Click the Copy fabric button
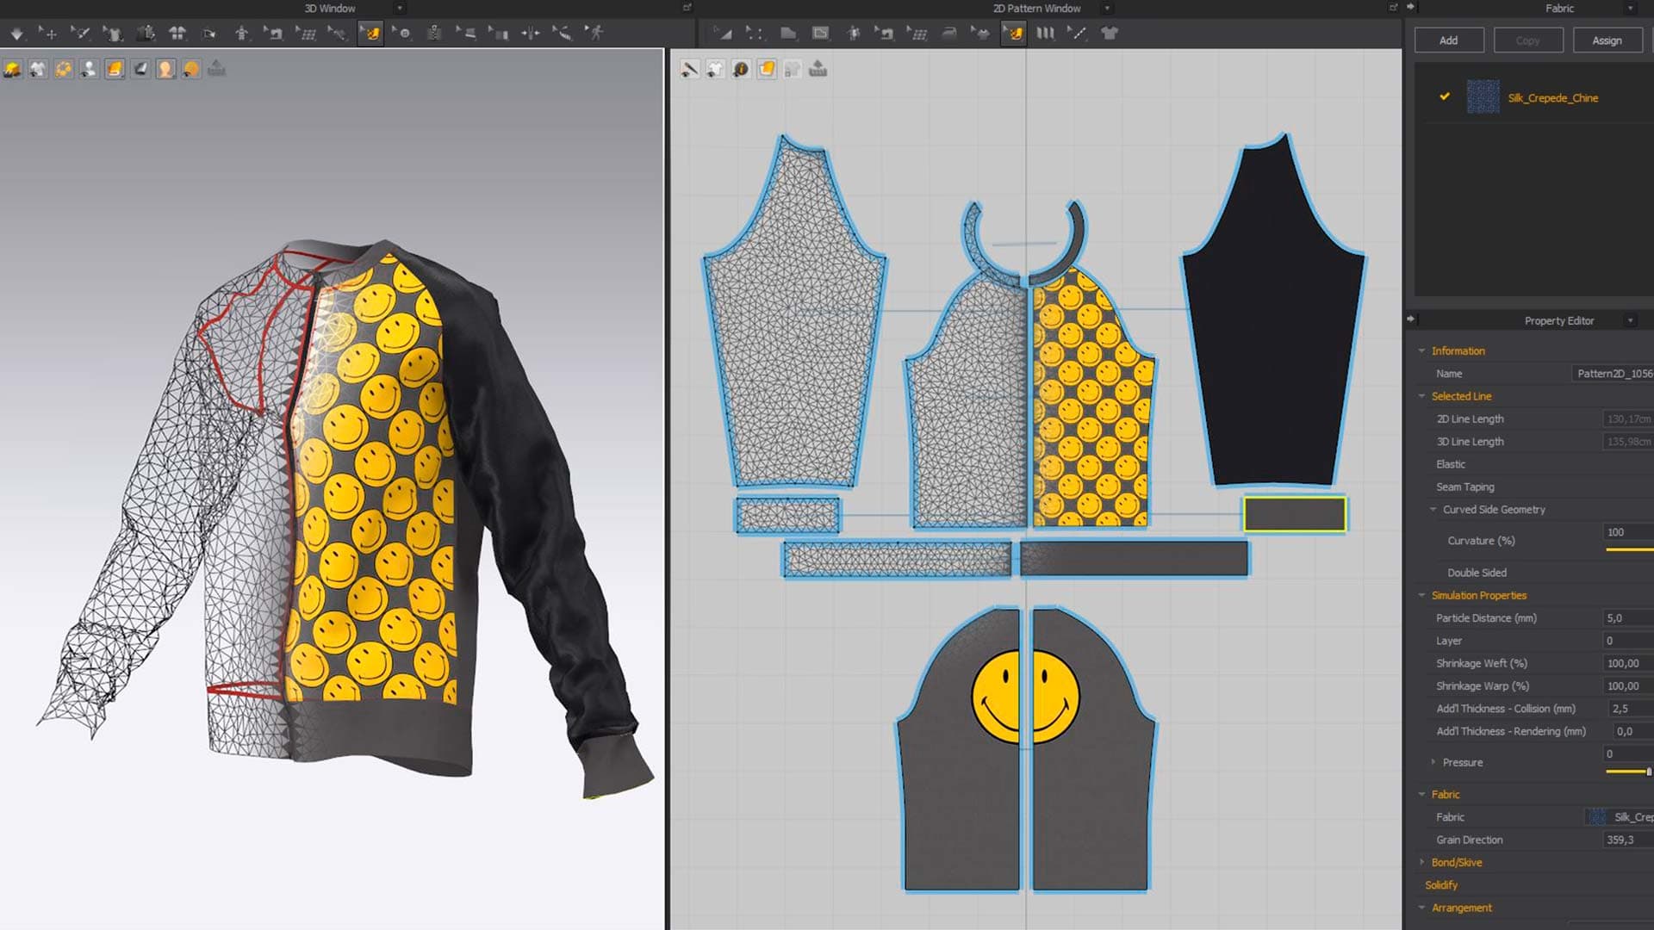Image resolution: width=1654 pixels, height=930 pixels. coord(1527,40)
